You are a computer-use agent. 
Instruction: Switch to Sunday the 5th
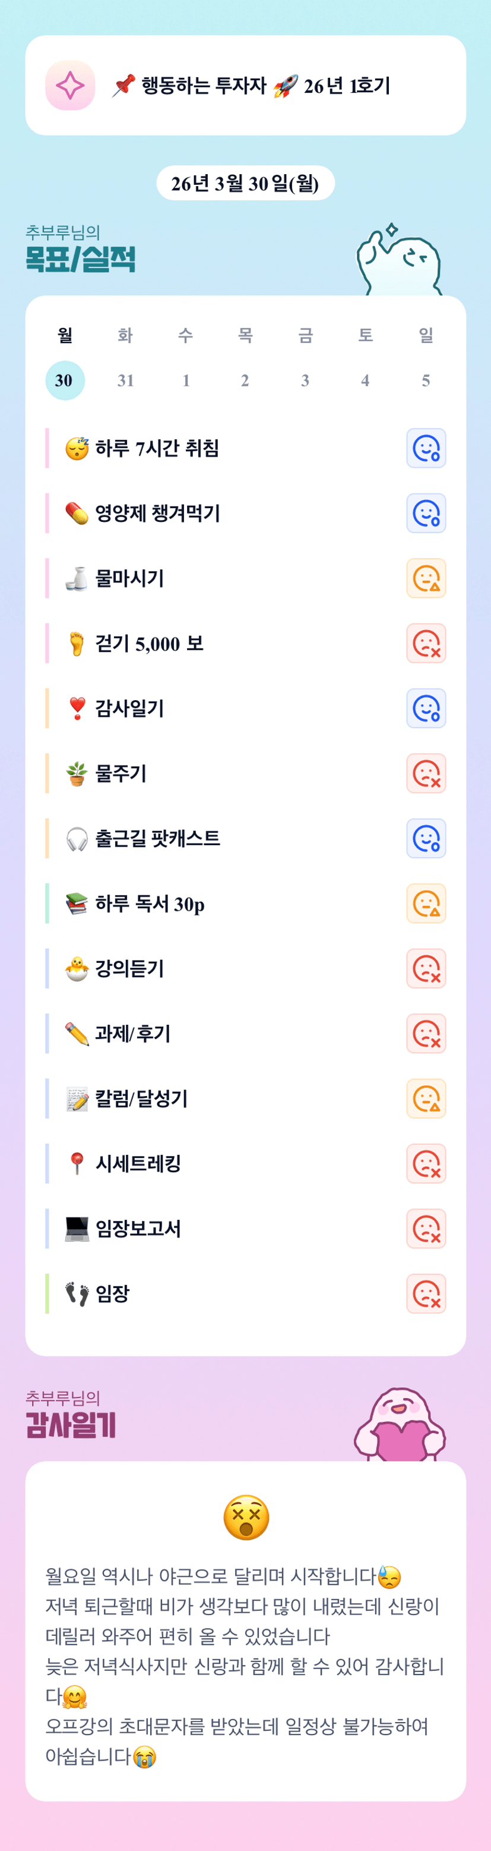click(x=426, y=380)
